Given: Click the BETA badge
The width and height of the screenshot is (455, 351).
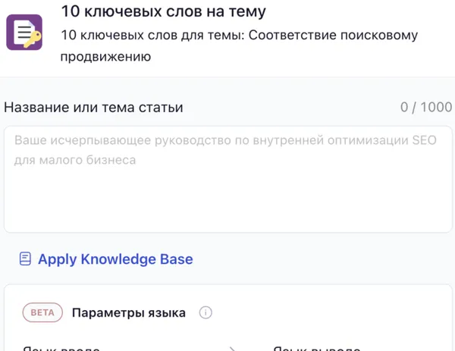Looking at the screenshot, I should click(42, 312).
